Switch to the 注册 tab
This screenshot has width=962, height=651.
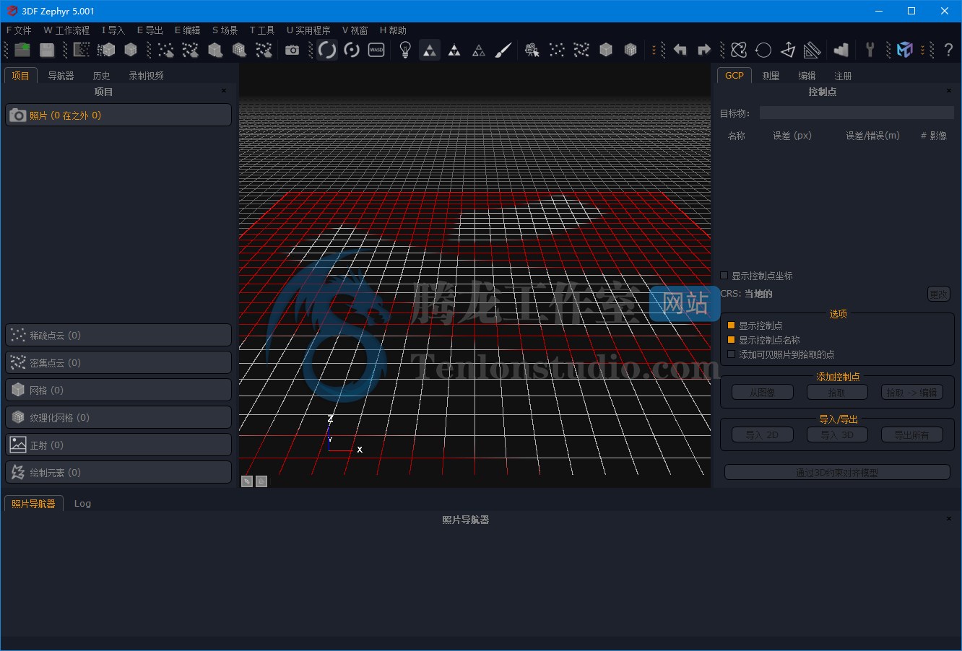(x=843, y=76)
